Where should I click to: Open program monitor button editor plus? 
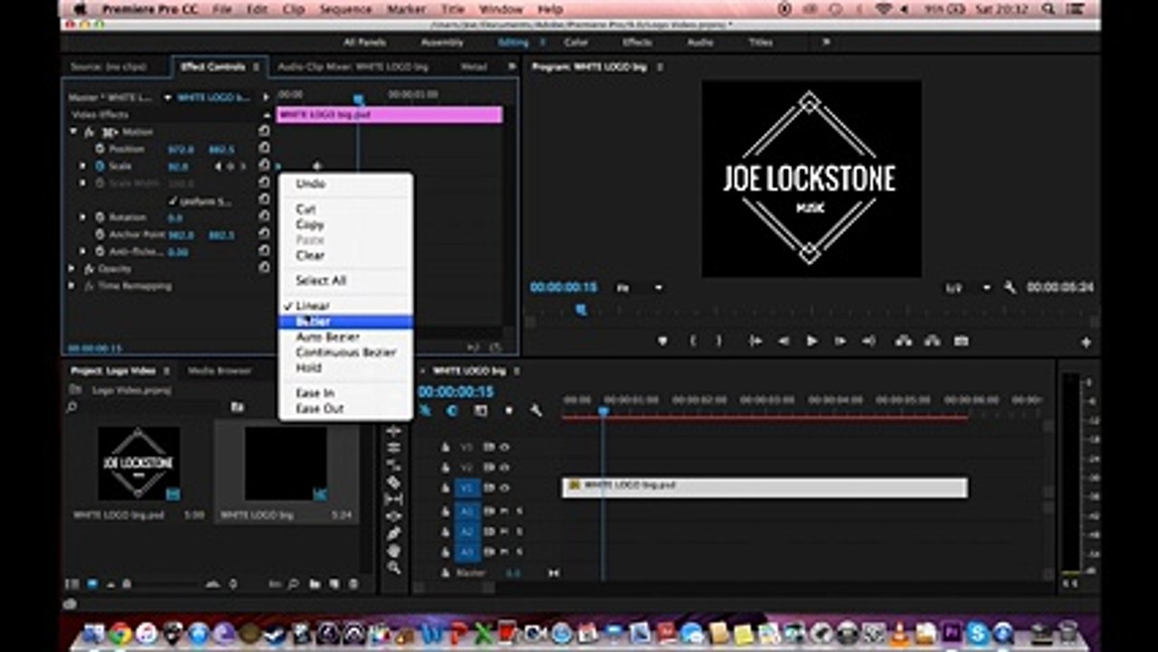pyautogui.click(x=1086, y=342)
